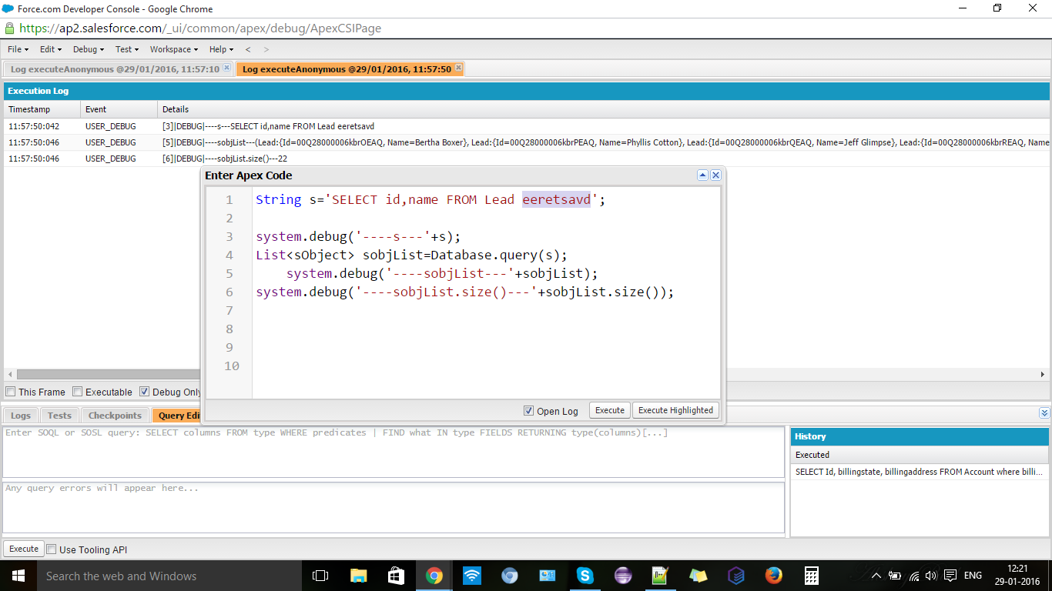This screenshot has width=1052, height=591.
Task: Launch Firefox from the taskbar
Action: [x=773, y=576]
